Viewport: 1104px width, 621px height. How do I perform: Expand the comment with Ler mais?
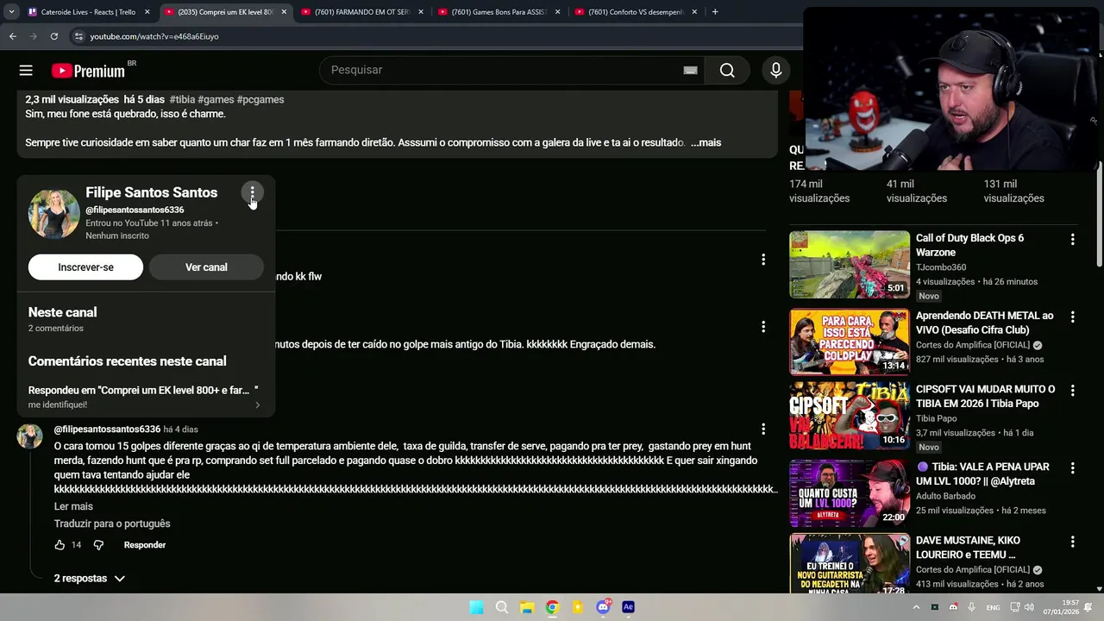73,506
